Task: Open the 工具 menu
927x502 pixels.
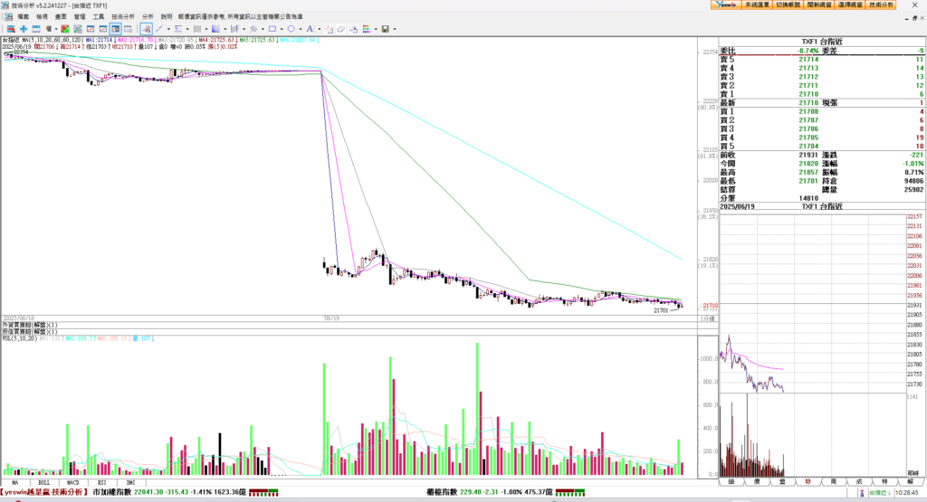Action: (x=98, y=16)
